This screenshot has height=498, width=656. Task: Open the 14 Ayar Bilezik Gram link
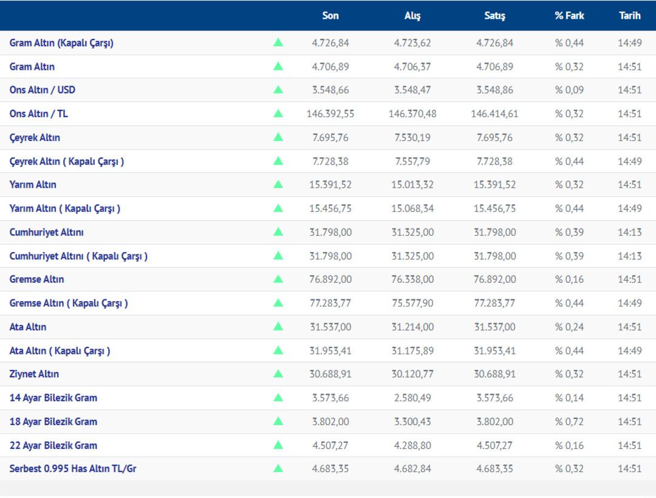(53, 398)
